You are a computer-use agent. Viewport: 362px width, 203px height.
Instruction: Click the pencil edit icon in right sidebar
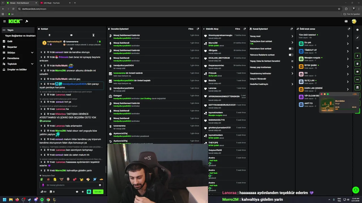coord(357,37)
